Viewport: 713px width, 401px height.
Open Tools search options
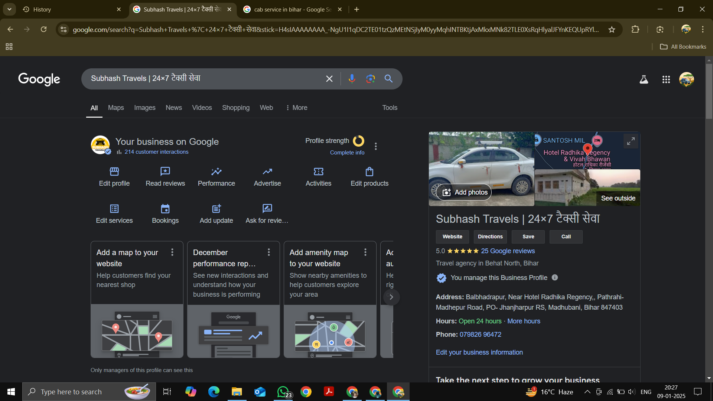tap(390, 108)
